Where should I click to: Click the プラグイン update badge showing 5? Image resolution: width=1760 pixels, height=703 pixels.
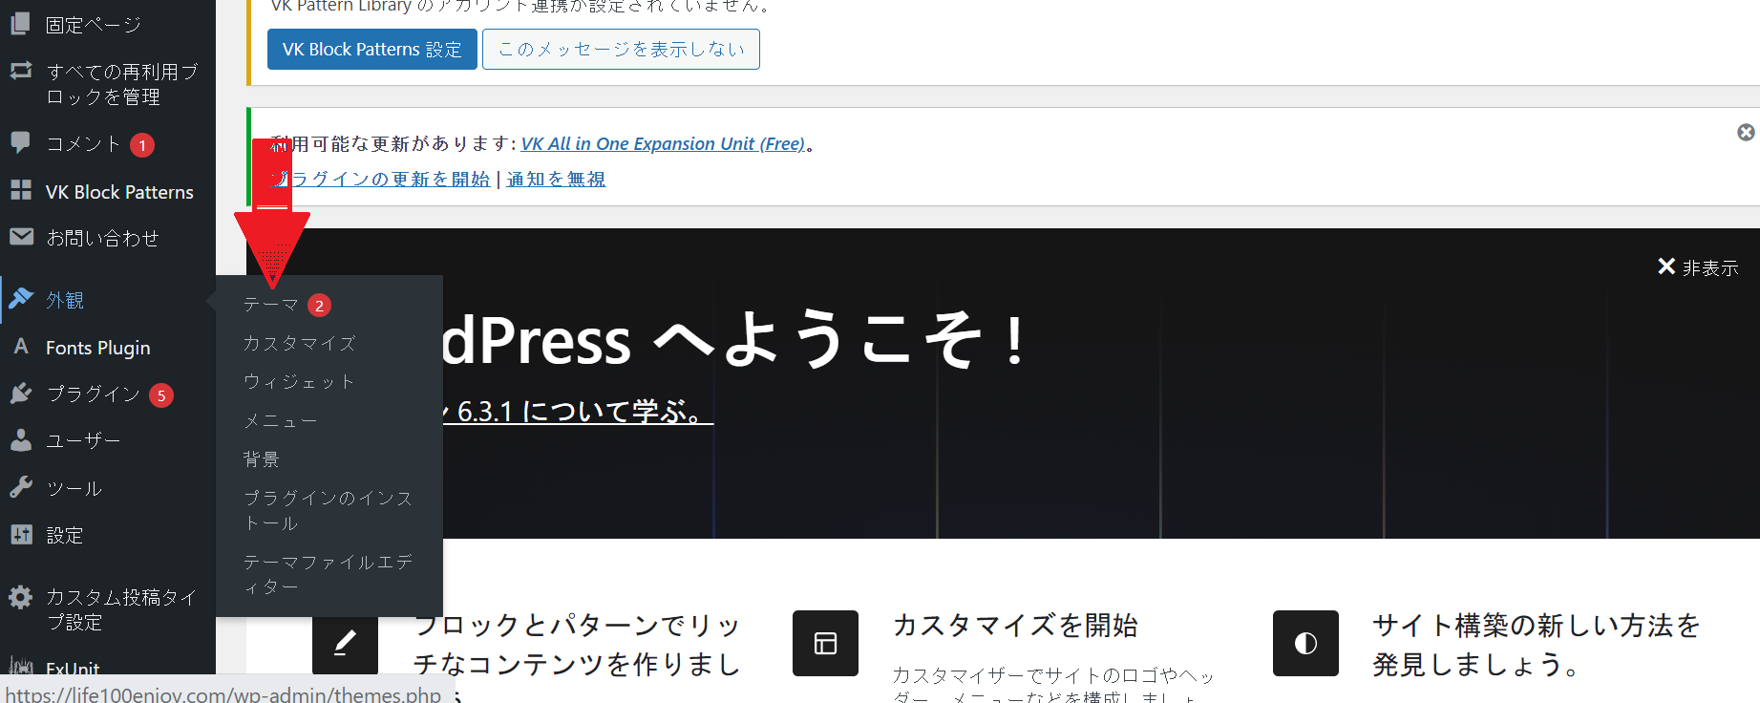click(161, 395)
